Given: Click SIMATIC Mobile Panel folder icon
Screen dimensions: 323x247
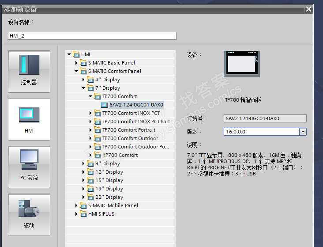Looking at the screenshot, I should click(83, 205).
